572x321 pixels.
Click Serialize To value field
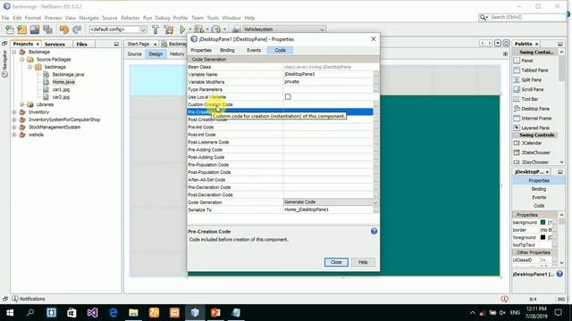tap(328, 210)
